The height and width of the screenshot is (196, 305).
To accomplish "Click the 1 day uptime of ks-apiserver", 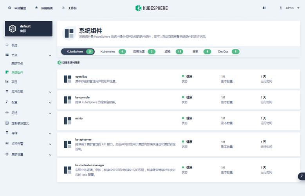I will pyautogui.click(x=263, y=142).
